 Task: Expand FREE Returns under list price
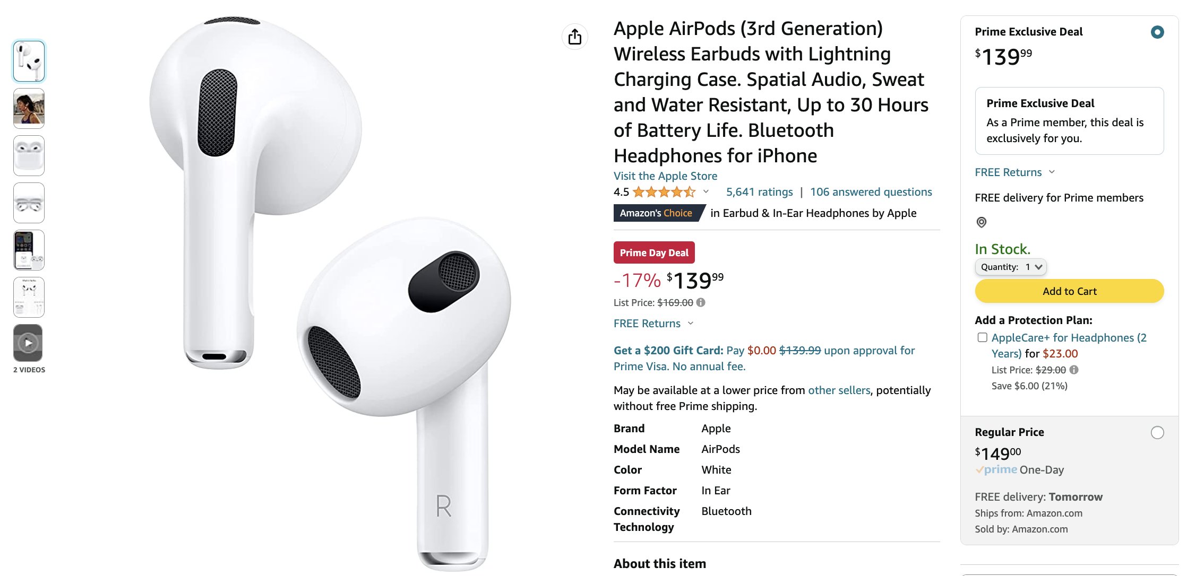click(x=653, y=324)
